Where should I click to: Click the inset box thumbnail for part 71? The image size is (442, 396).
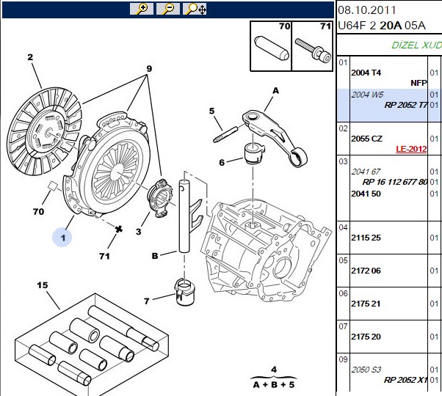tap(312, 46)
